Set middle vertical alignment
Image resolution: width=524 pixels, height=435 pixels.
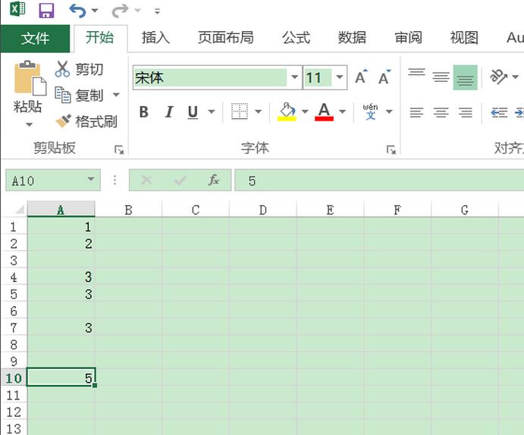[x=441, y=77]
